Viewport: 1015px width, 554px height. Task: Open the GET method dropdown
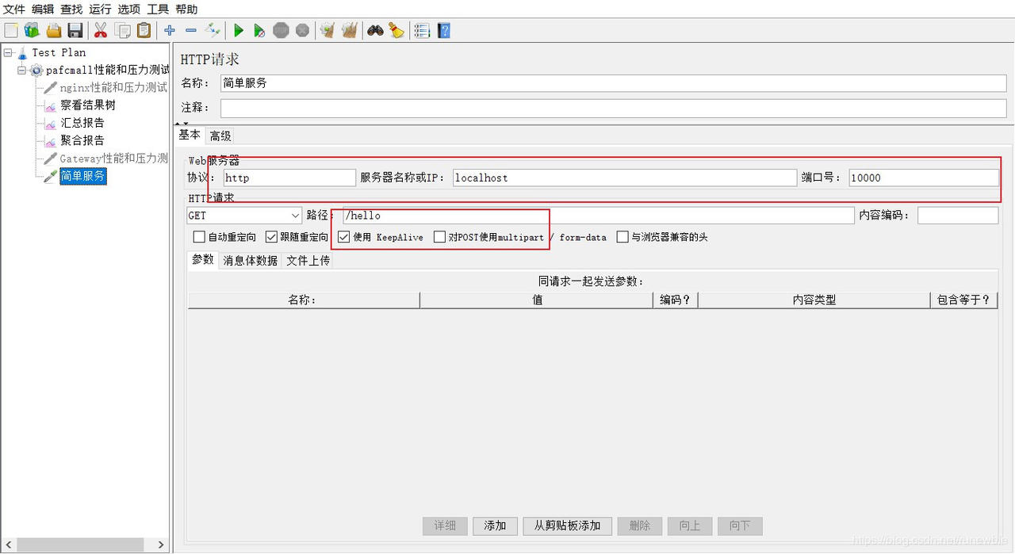click(x=244, y=216)
